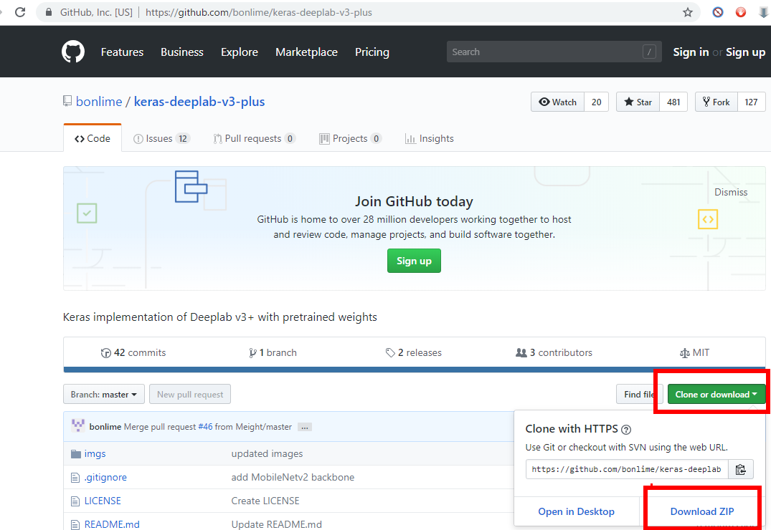Switch to the Projects tab
Screen dimensions: 771x530
pos(351,138)
